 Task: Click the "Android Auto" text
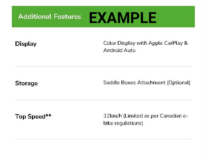(x=119, y=50)
